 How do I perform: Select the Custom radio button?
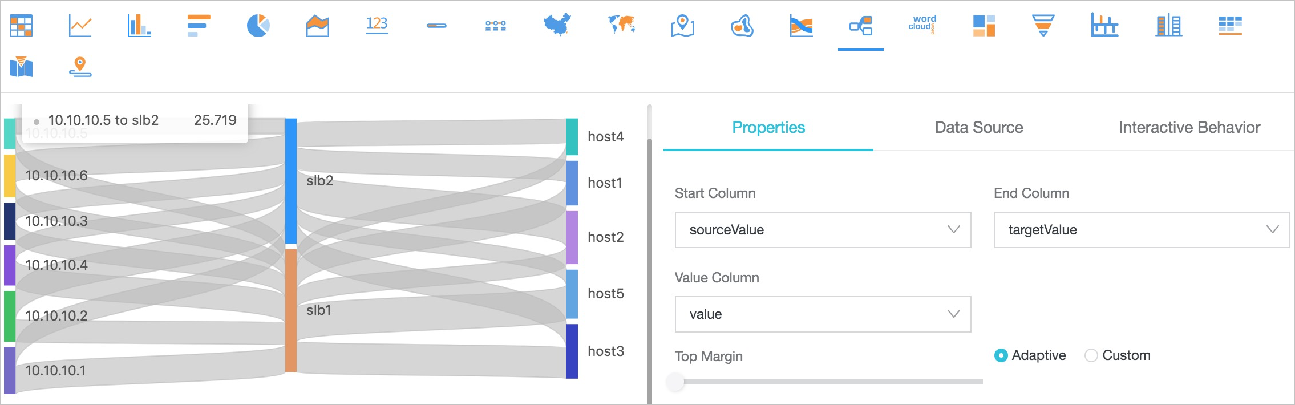(1091, 355)
